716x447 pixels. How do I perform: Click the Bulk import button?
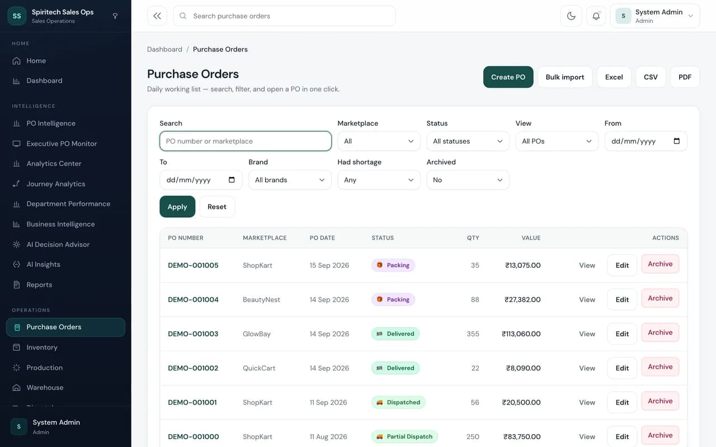(565, 77)
